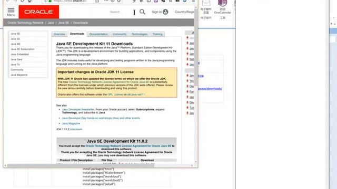
Task: Open the Documentation tab
Action: pos(98,34)
